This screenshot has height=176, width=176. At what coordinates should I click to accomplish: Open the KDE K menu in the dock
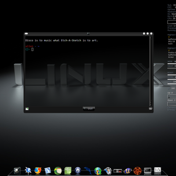pos(17,171)
